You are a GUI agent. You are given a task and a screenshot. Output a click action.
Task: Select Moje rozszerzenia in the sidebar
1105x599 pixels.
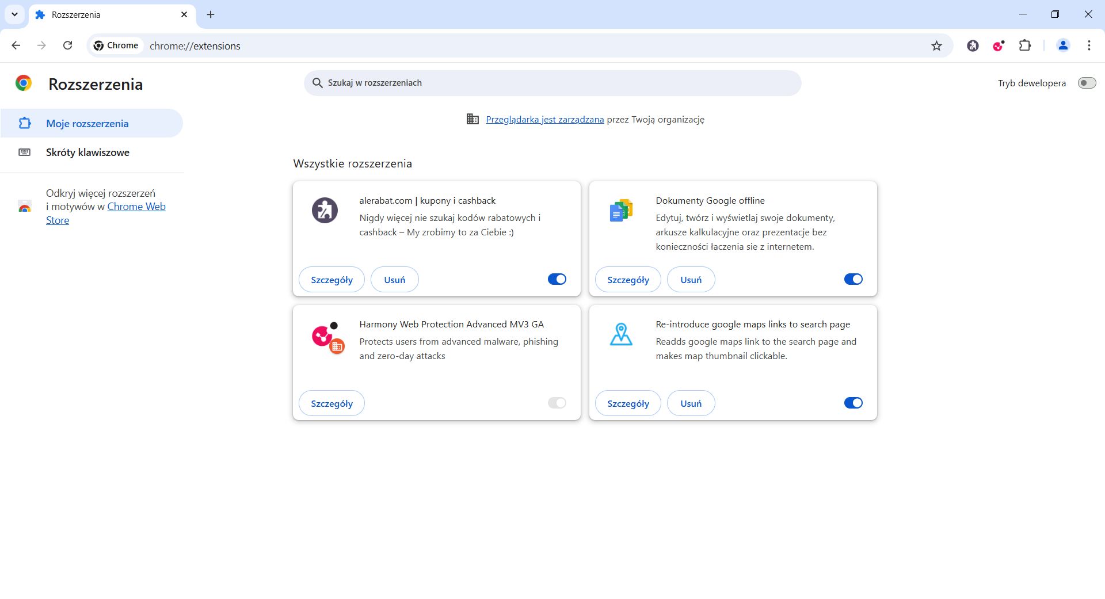point(92,123)
